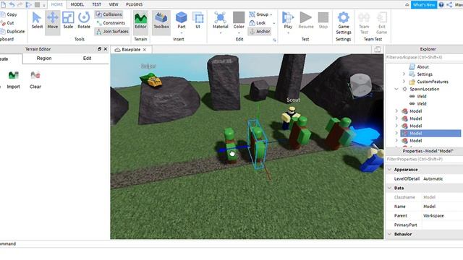
Task: Undock the Terrain Editor panel
Action: click(x=99, y=49)
